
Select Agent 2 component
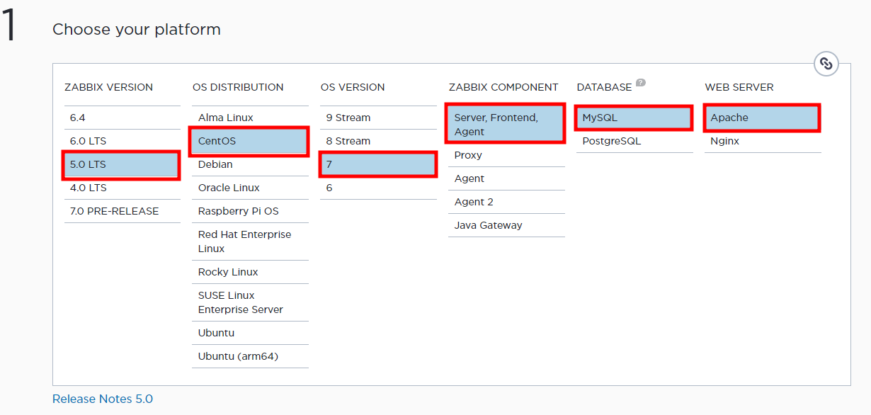(x=506, y=202)
